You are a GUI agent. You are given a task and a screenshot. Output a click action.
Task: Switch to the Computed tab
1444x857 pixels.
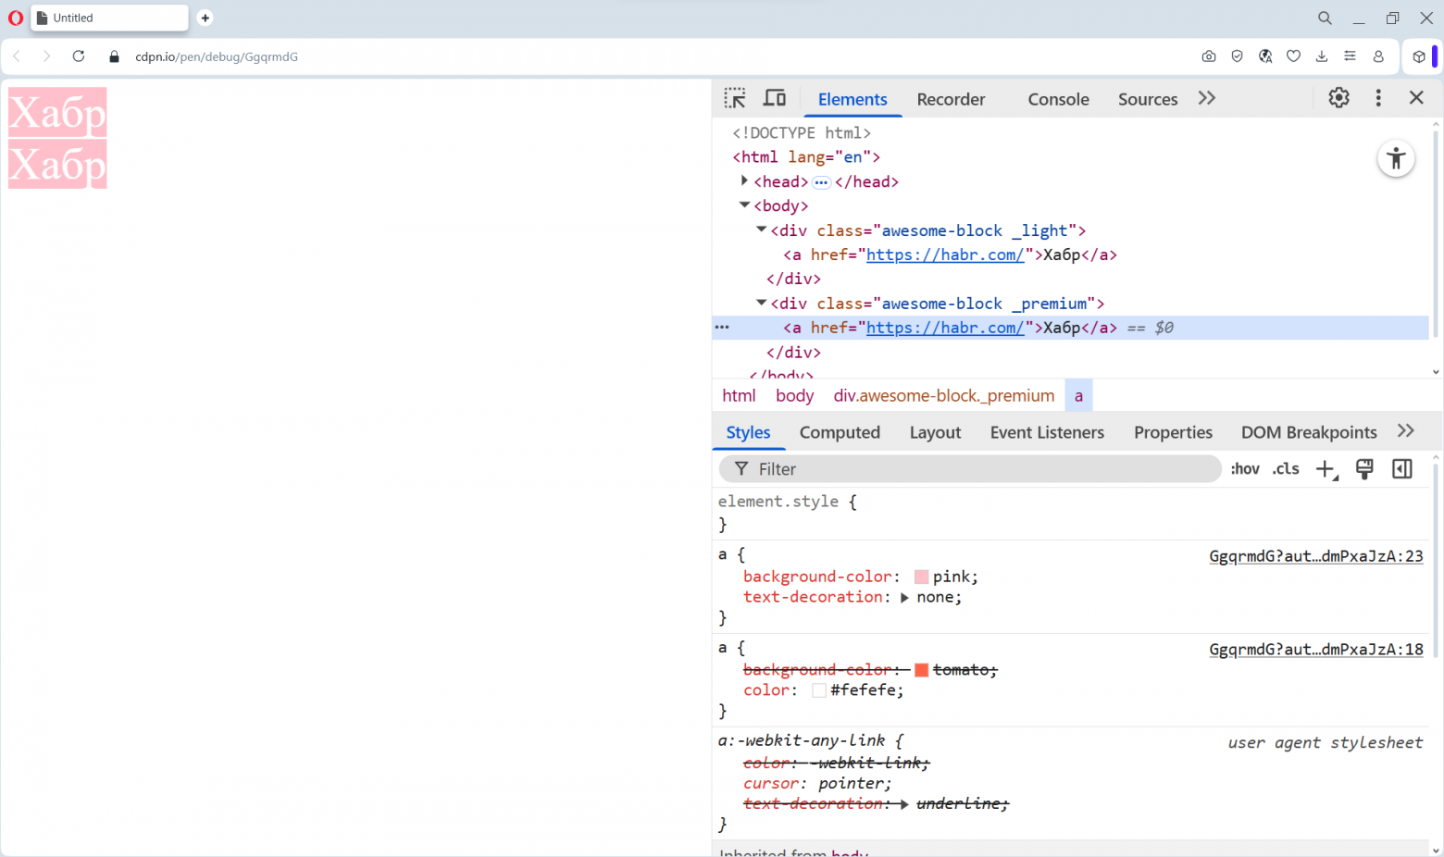(840, 432)
